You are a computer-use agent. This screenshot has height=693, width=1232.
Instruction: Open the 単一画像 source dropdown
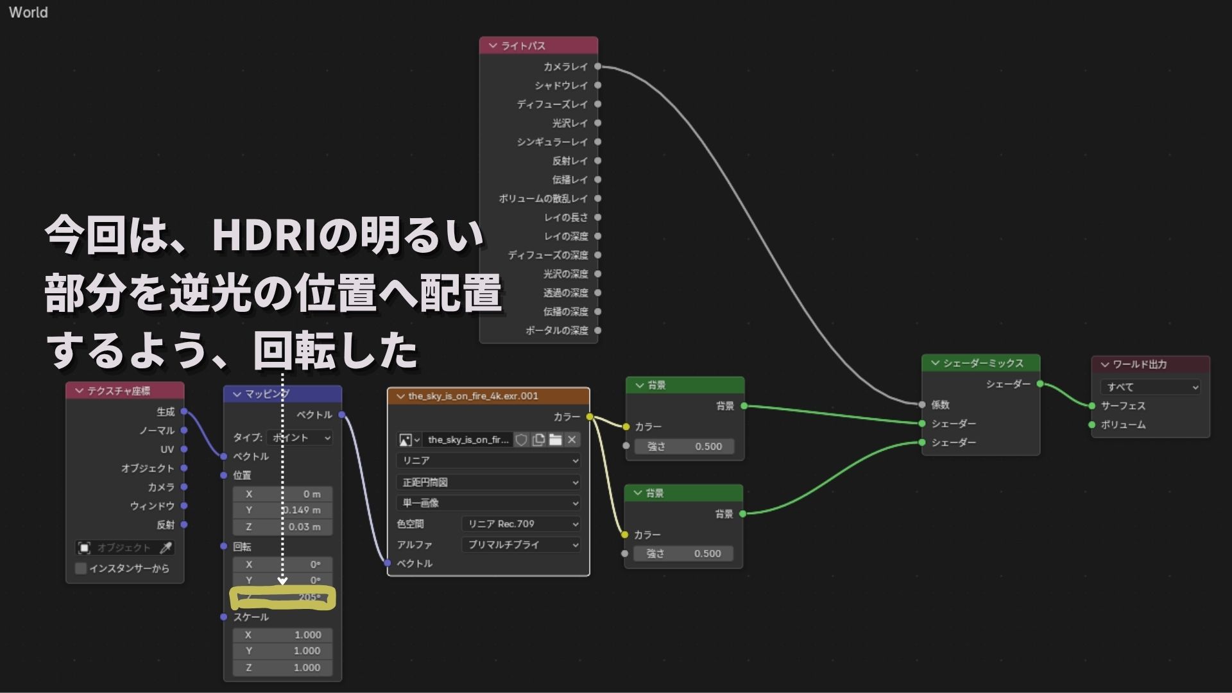tap(488, 503)
